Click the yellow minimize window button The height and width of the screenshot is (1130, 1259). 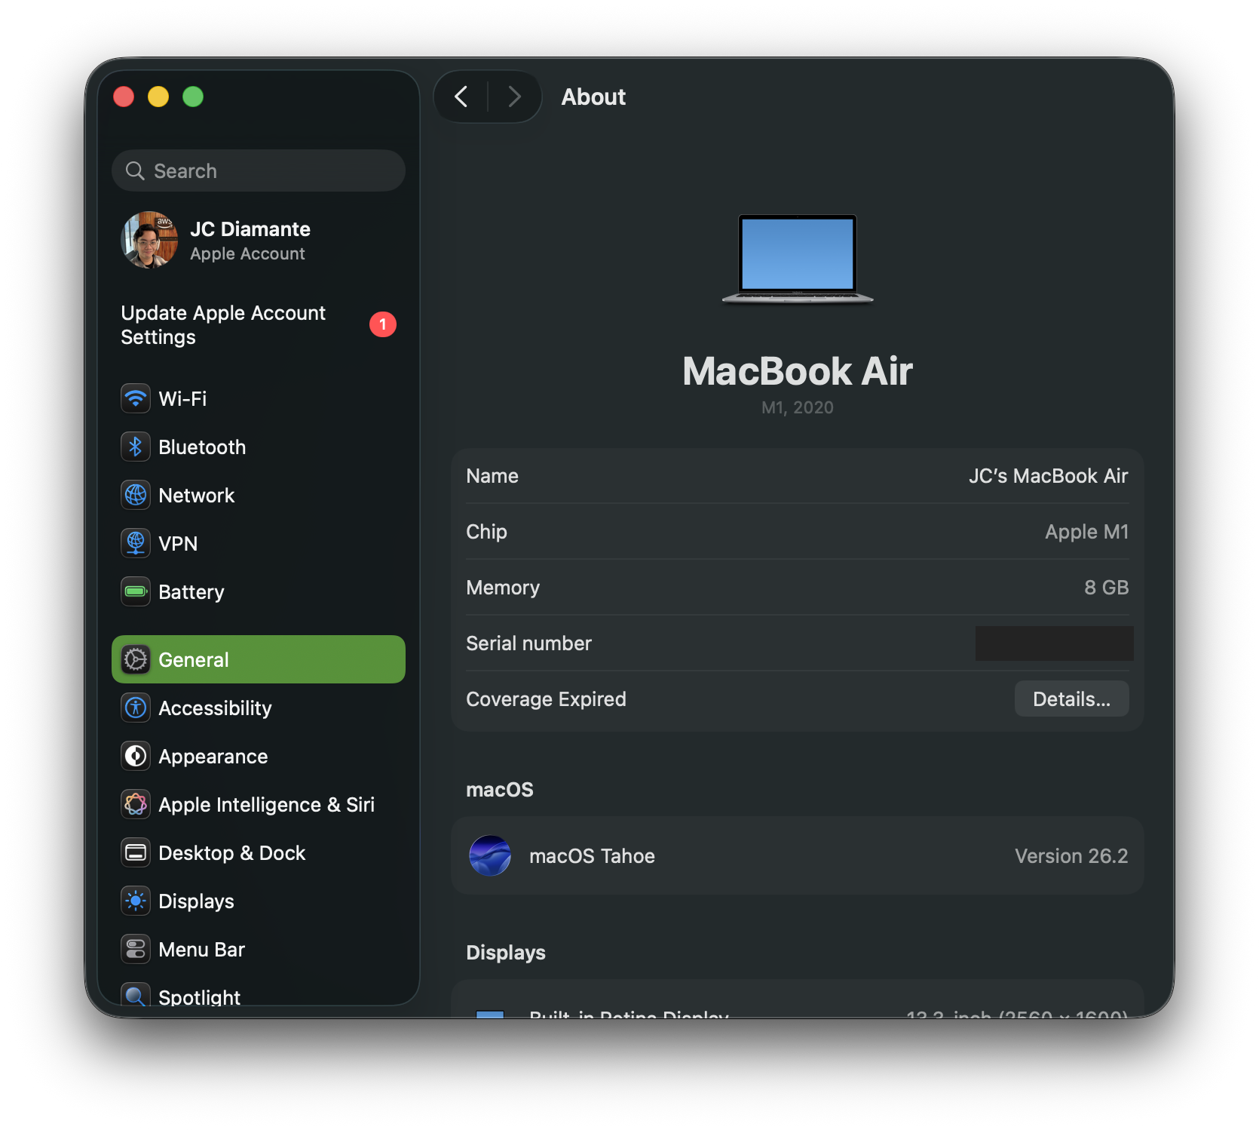(x=158, y=97)
